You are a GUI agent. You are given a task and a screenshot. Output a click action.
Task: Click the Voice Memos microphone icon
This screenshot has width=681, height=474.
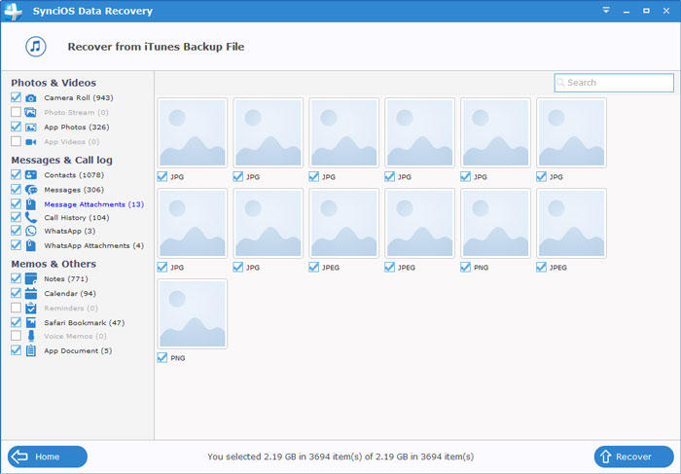click(31, 336)
